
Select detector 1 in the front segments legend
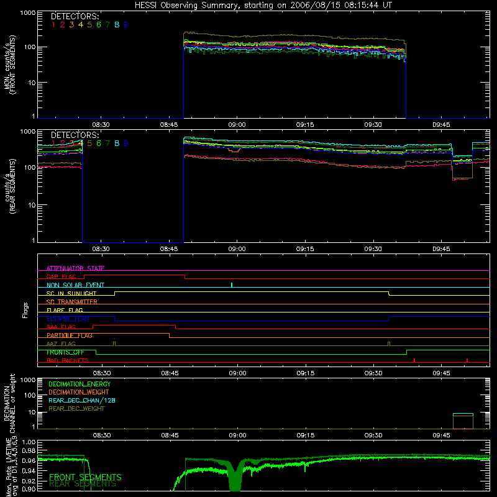pos(53,25)
